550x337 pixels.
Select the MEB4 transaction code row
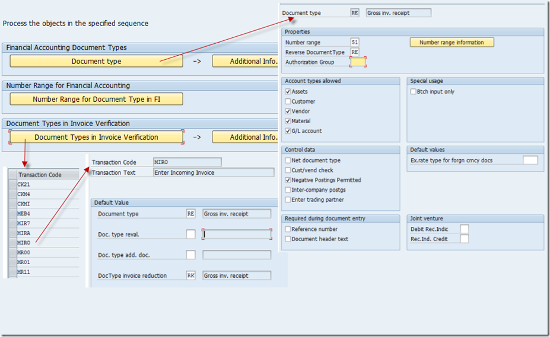coord(48,213)
